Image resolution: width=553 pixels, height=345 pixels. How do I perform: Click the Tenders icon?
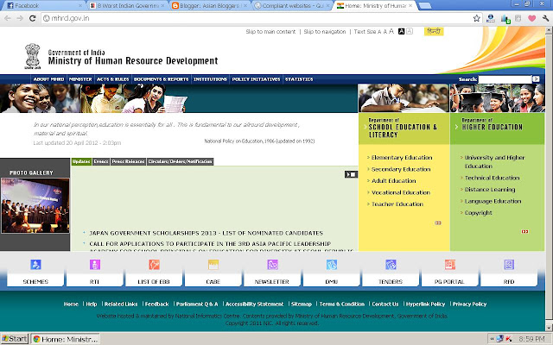[x=391, y=265]
